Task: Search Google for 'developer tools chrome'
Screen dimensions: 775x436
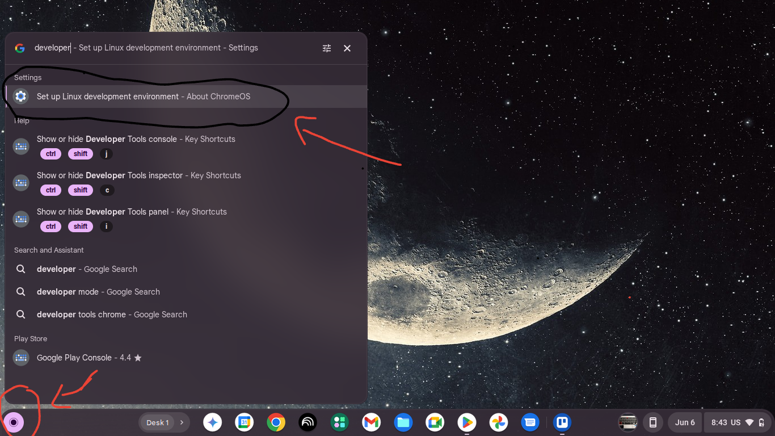Action: (x=186, y=315)
